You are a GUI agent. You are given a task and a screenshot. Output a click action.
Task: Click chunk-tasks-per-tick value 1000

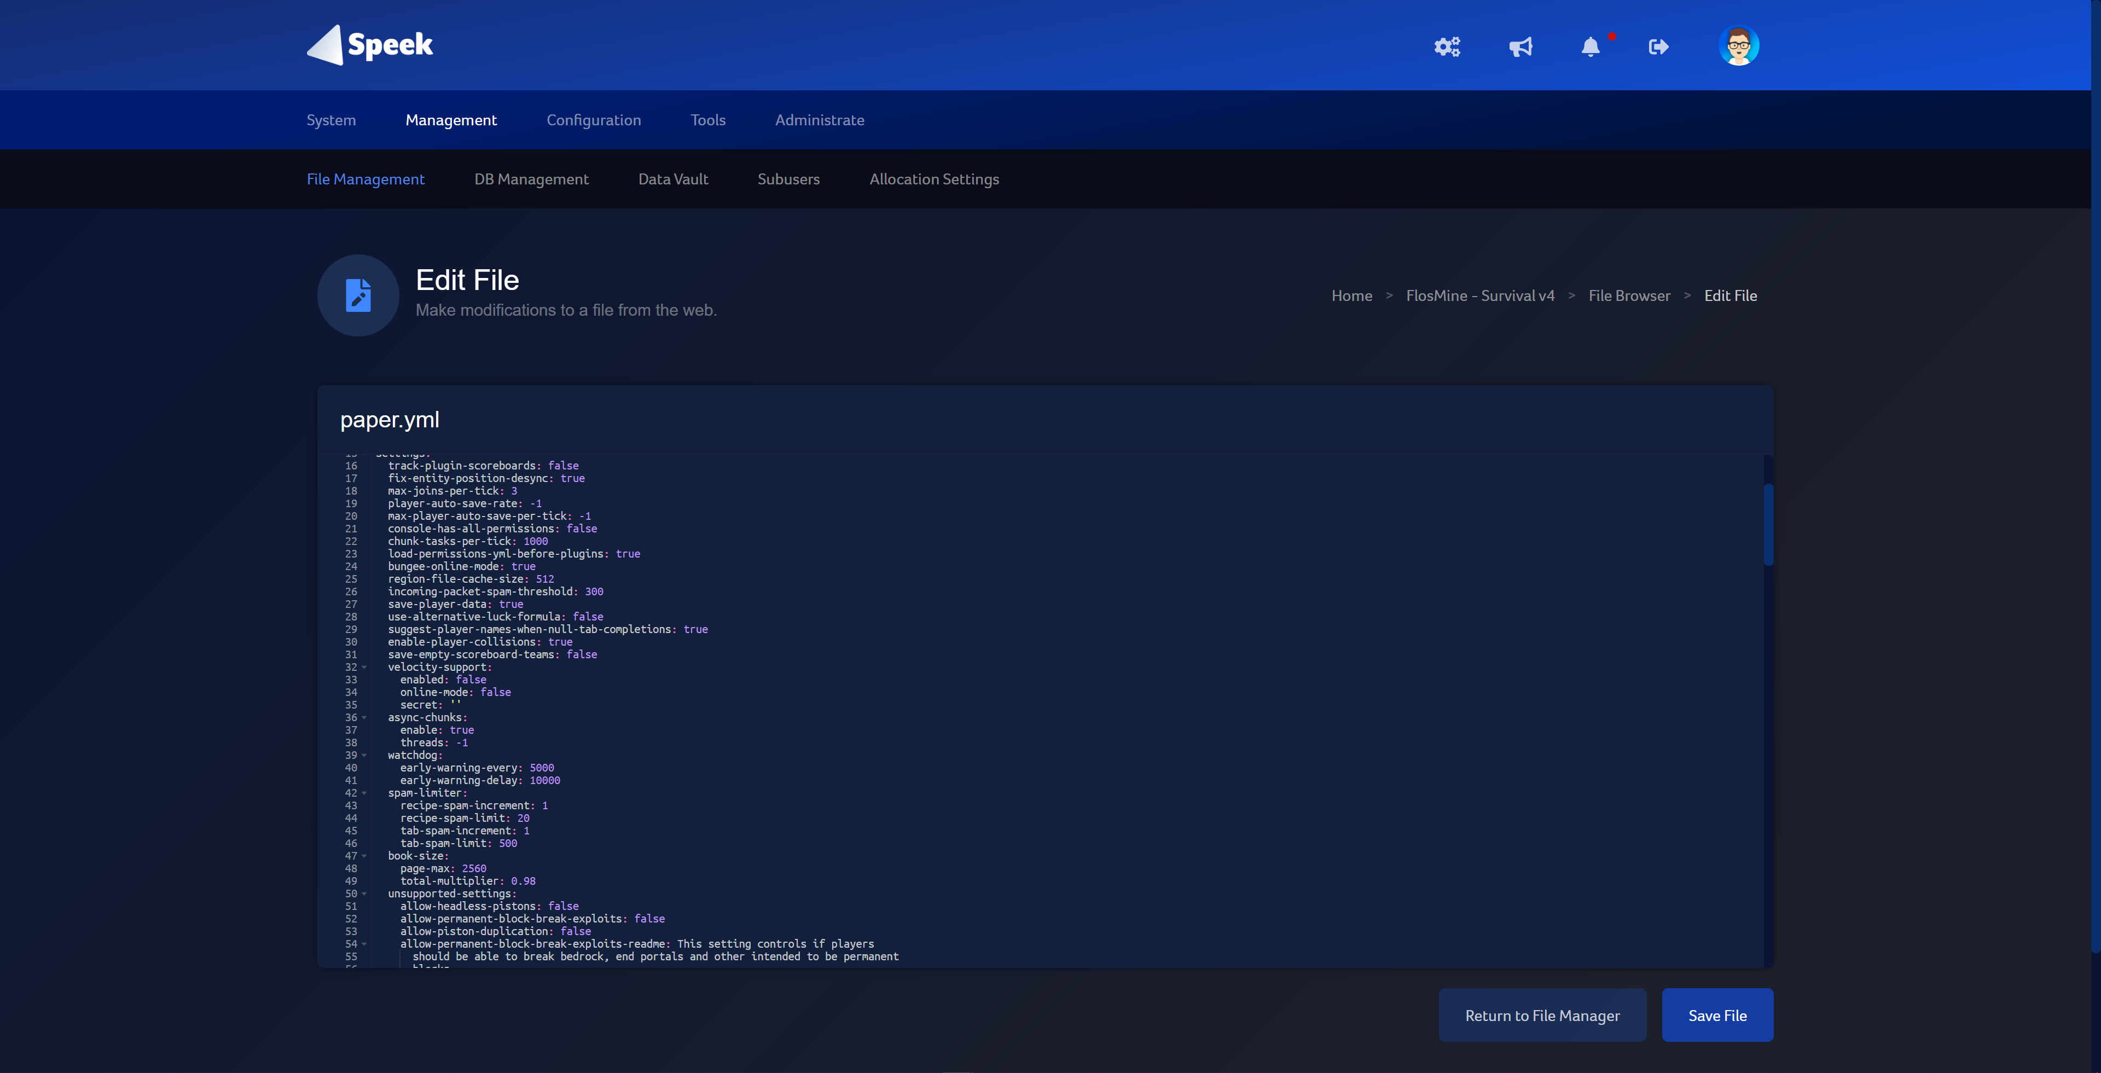tap(536, 541)
